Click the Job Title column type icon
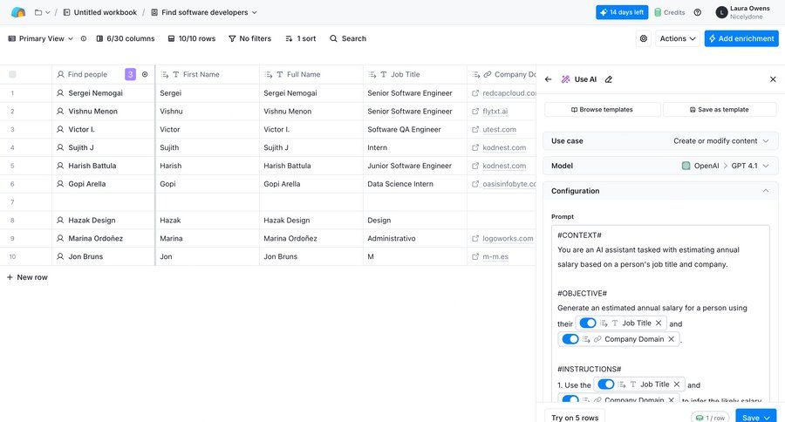 coord(384,74)
